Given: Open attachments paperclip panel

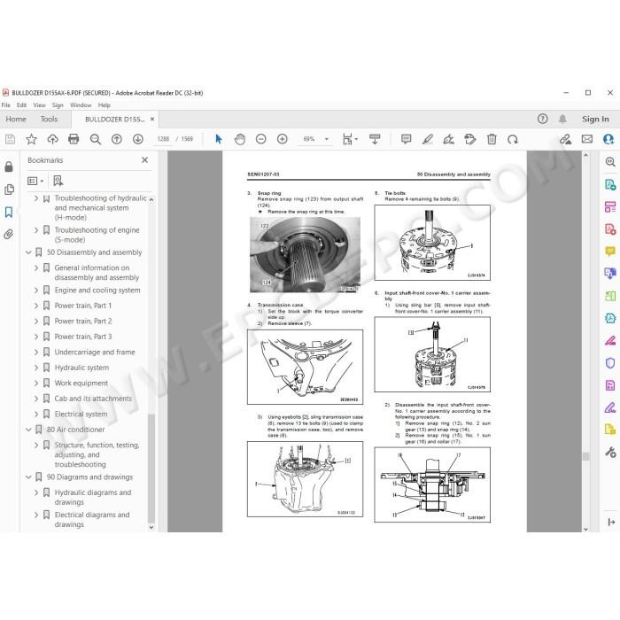Looking at the screenshot, I should coord(9,235).
